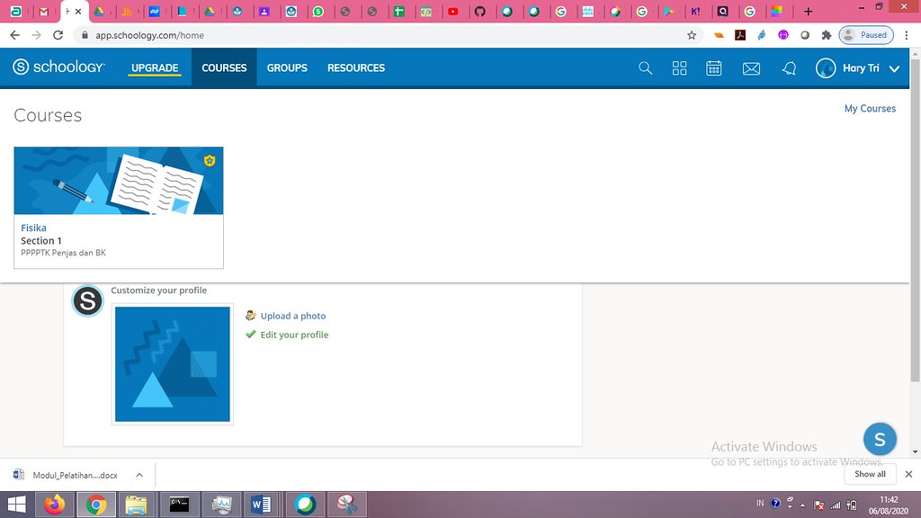Screen dimensions: 921x518
Task: Open Word from the taskbar
Action: coord(261,505)
